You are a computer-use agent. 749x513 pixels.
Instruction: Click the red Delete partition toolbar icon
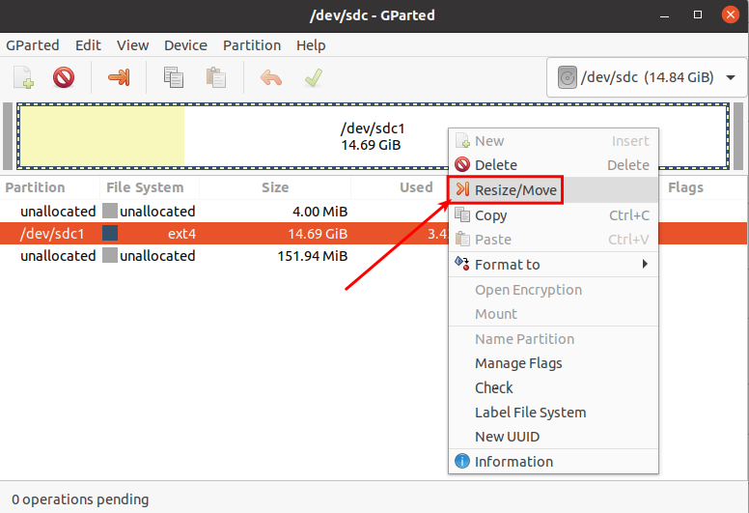pos(64,77)
